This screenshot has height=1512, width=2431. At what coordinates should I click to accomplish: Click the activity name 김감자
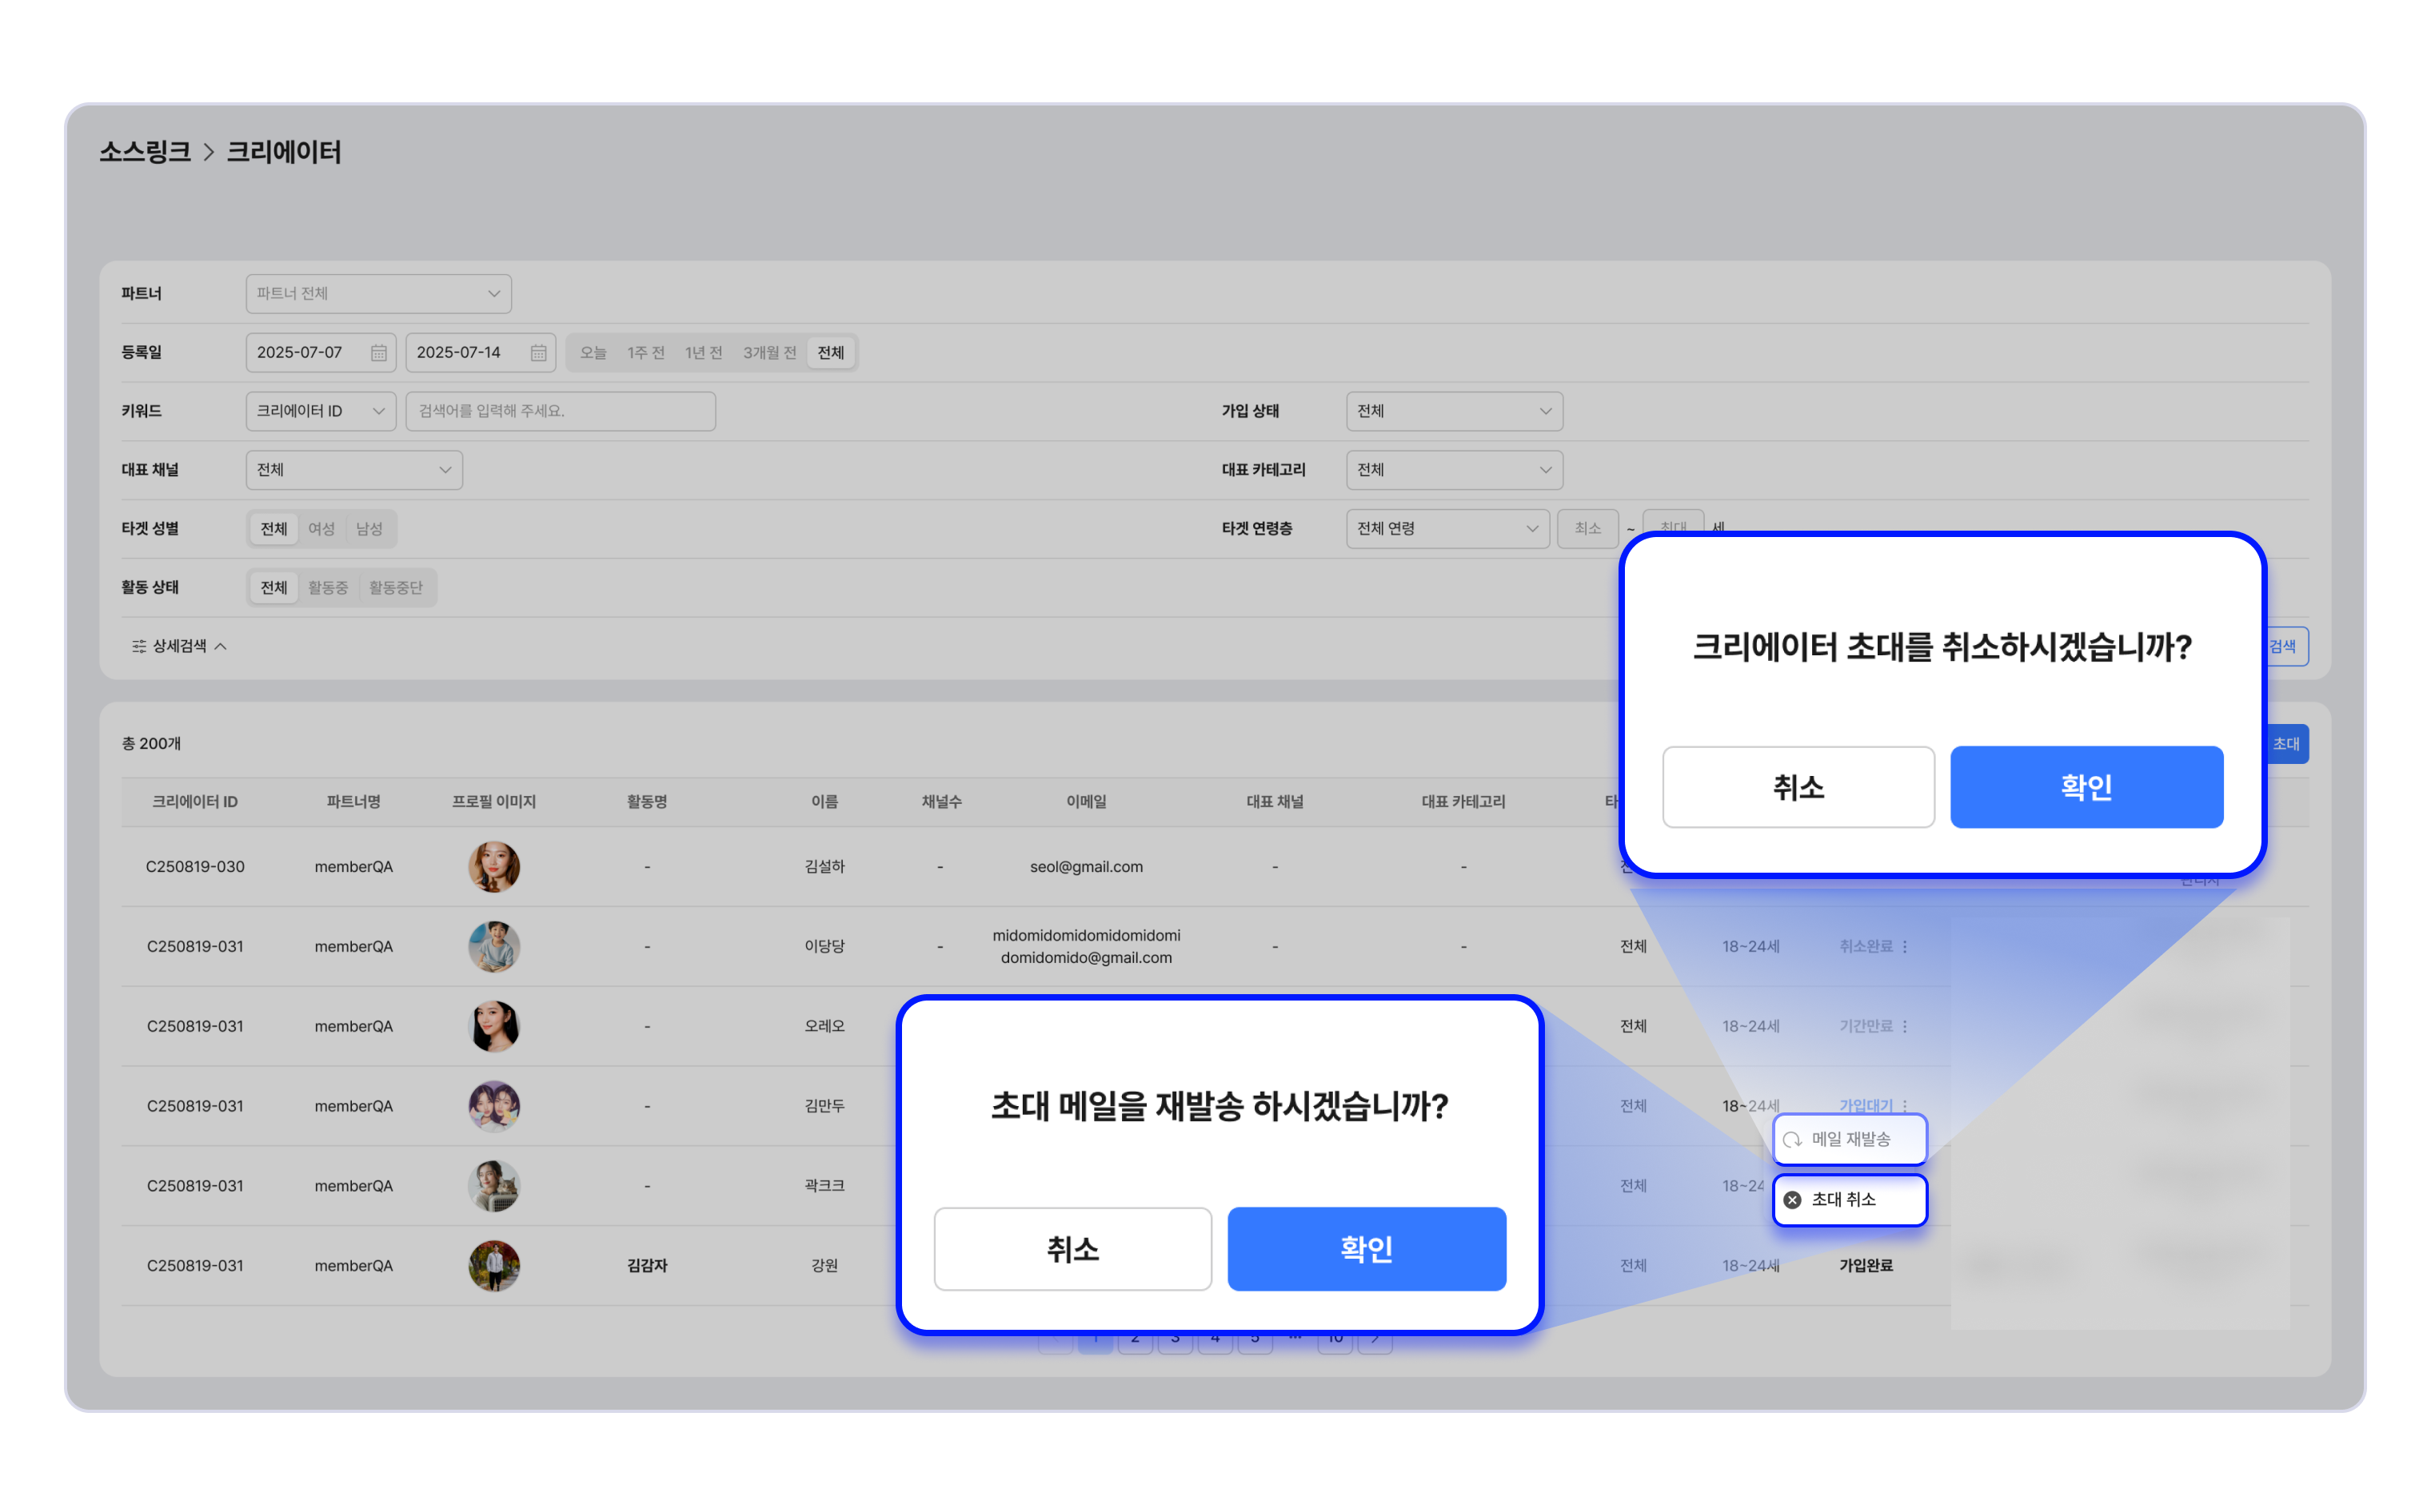(x=647, y=1266)
